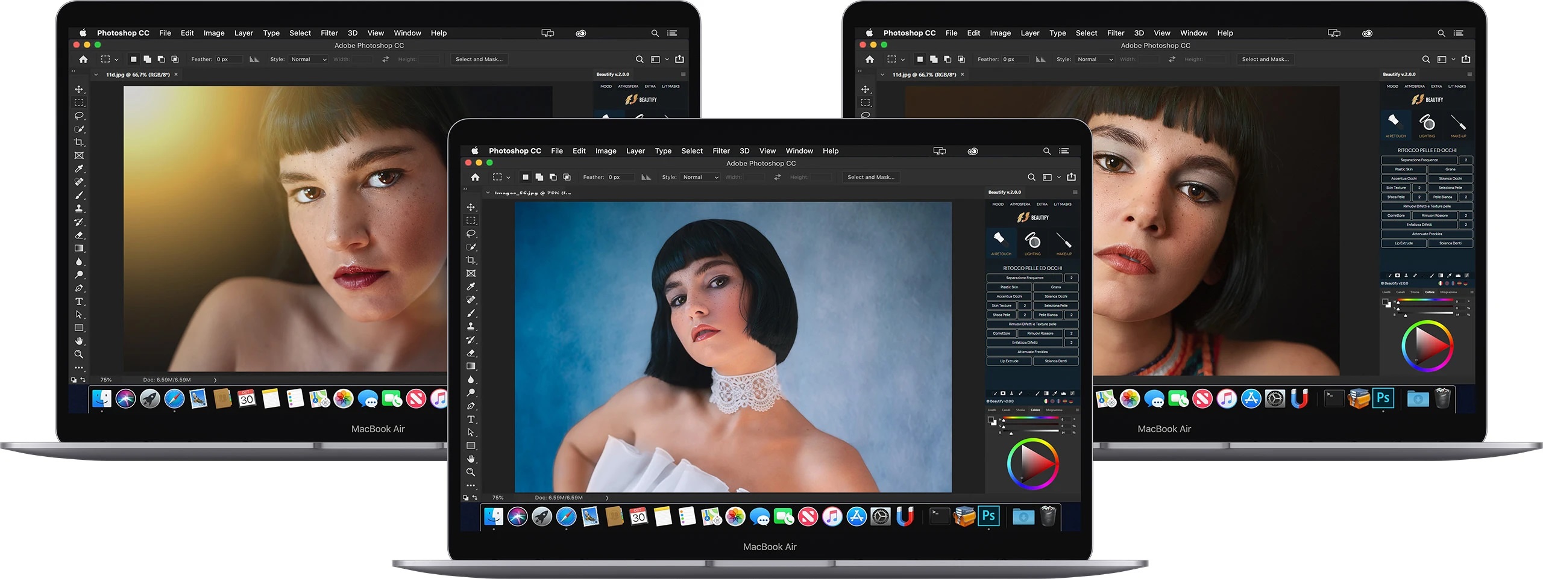Switch to the Atmosfera tab in the close-up window's Beautify panel
The image size is (1543, 579).
1414,86
